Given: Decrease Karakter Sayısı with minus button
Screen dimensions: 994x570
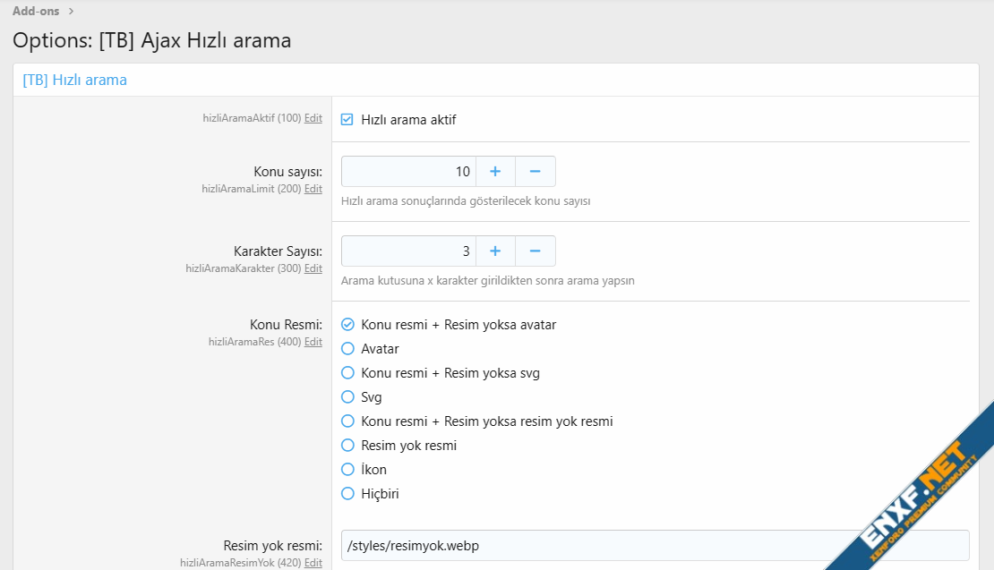Looking at the screenshot, I should pos(535,251).
